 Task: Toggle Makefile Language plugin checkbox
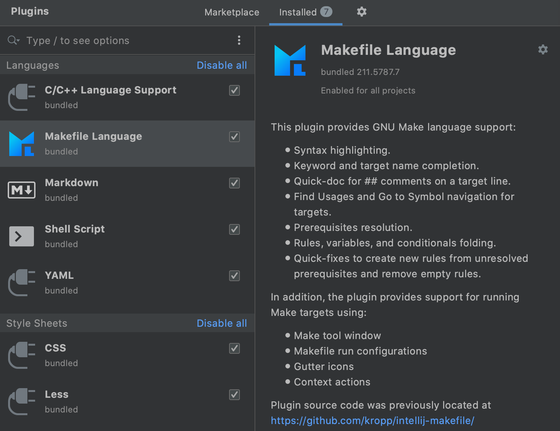coord(234,137)
